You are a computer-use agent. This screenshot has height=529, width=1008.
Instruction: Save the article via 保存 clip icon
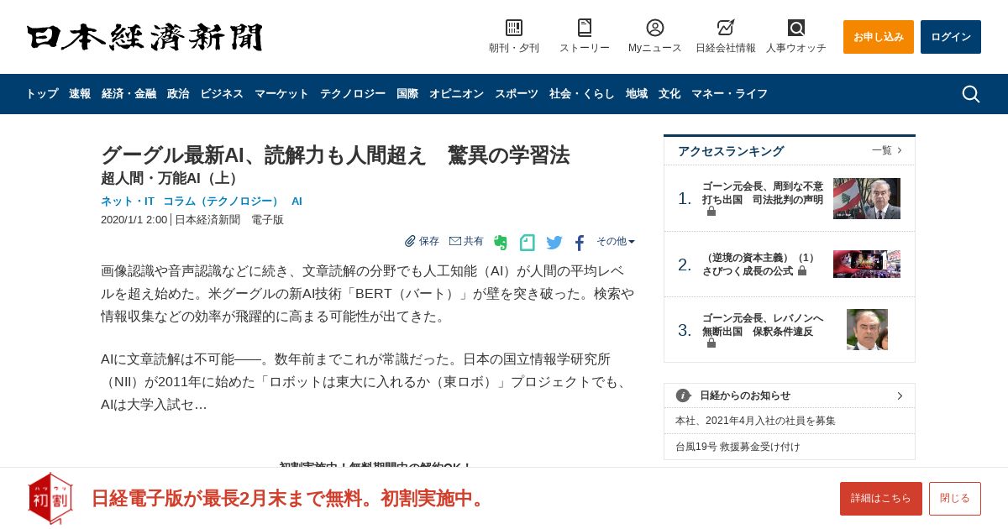(x=422, y=241)
